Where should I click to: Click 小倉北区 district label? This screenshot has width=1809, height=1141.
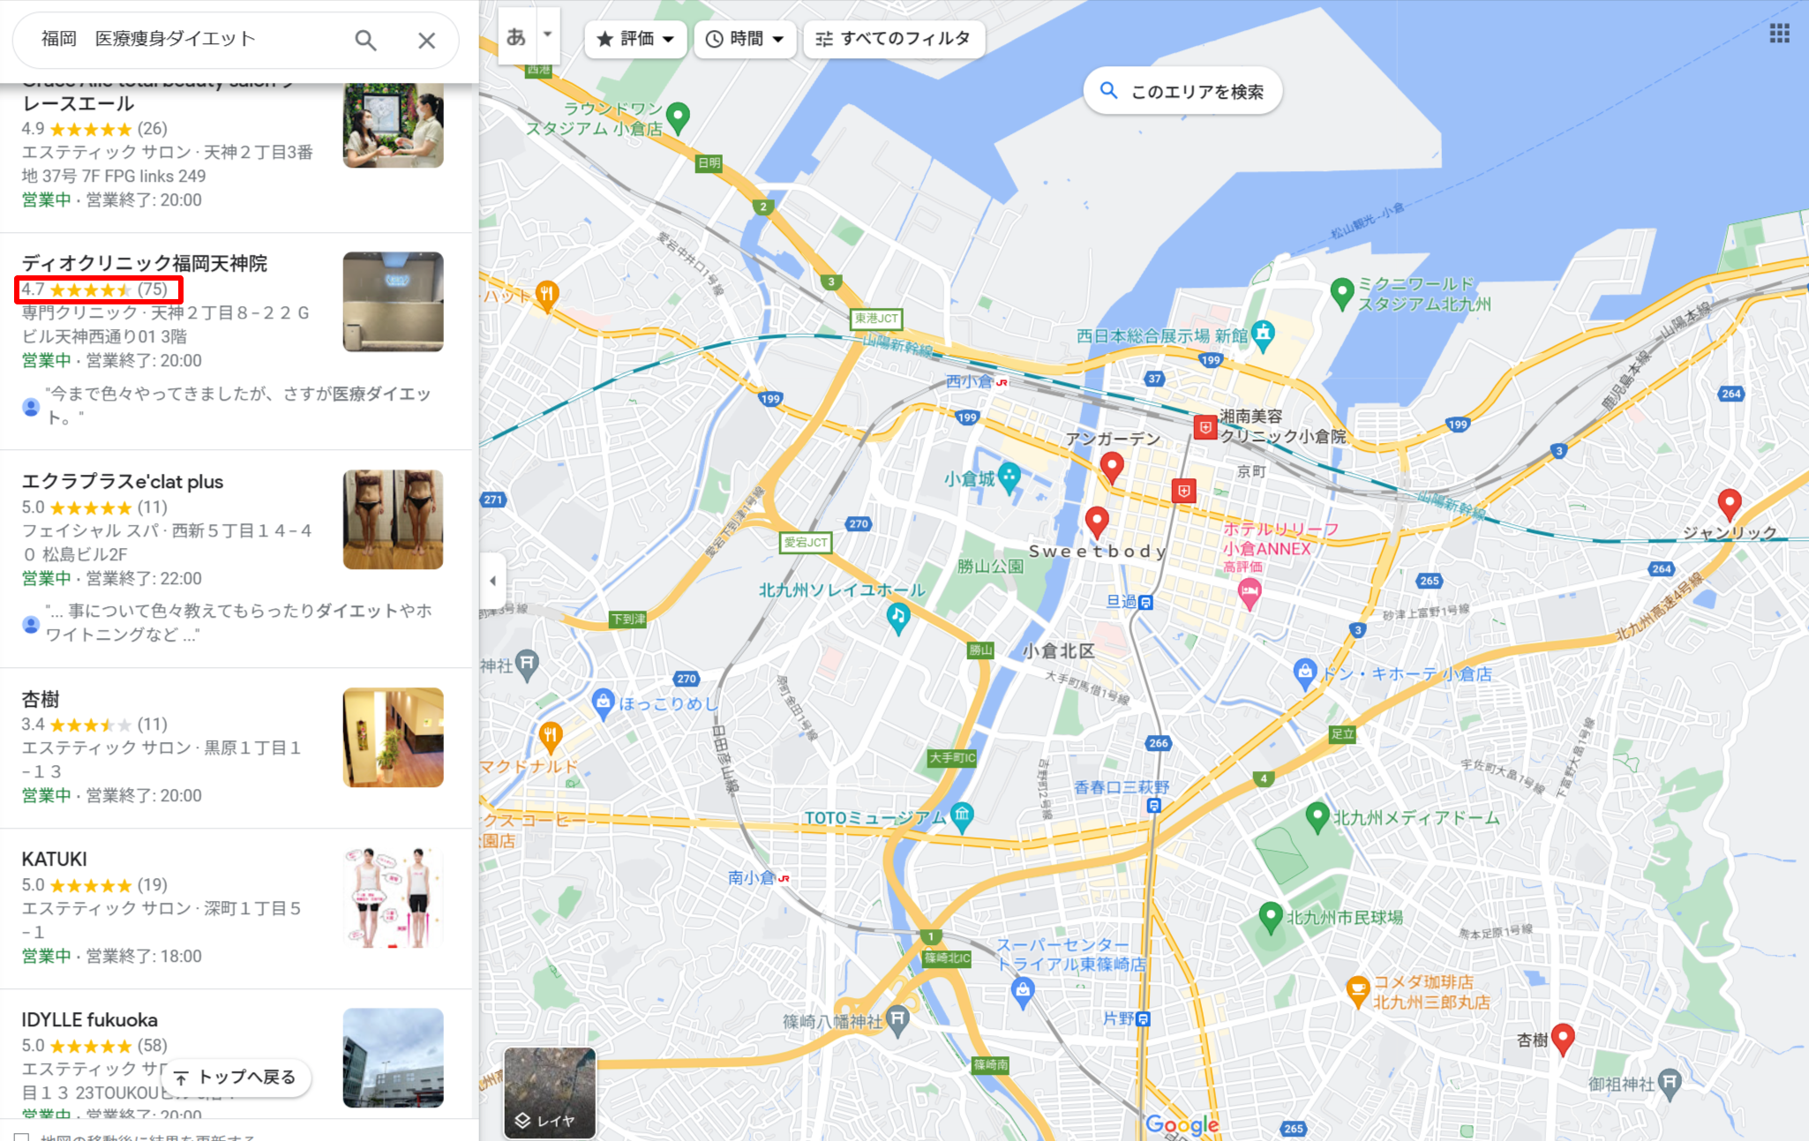click(1058, 651)
